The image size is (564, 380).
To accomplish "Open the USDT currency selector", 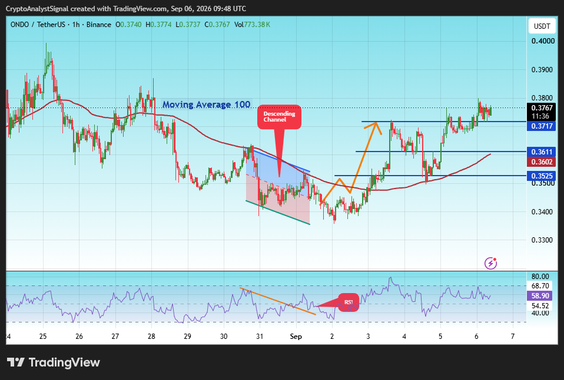I will 542,26.
